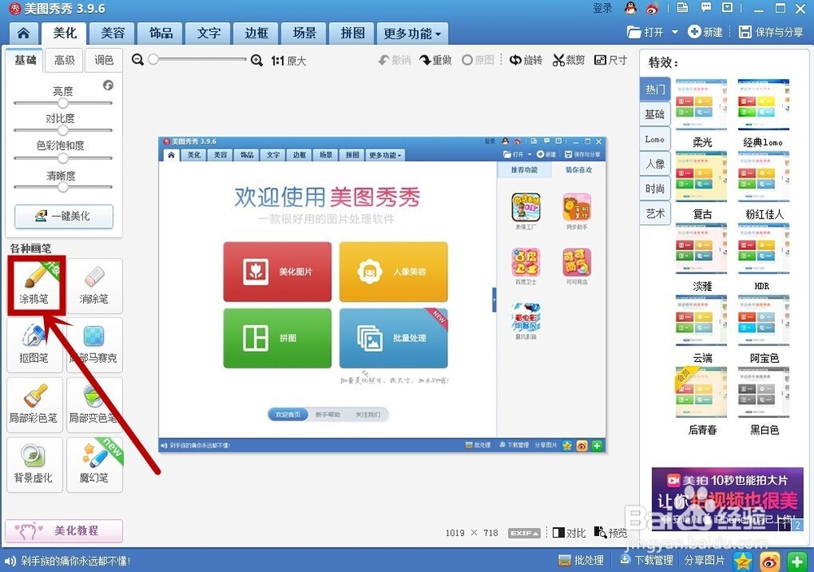Expand the EXIF info panel
814x572 pixels.
pyautogui.click(x=524, y=533)
